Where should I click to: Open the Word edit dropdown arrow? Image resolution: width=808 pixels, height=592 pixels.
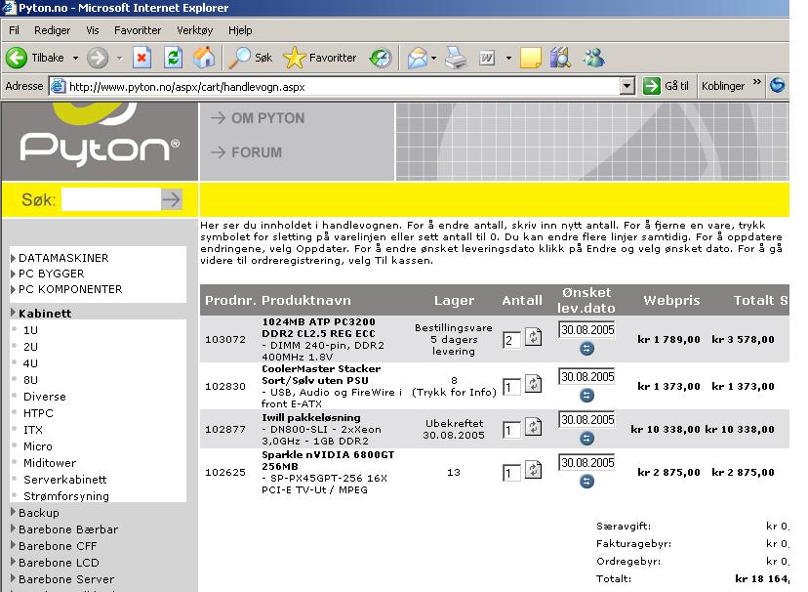[508, 58]
